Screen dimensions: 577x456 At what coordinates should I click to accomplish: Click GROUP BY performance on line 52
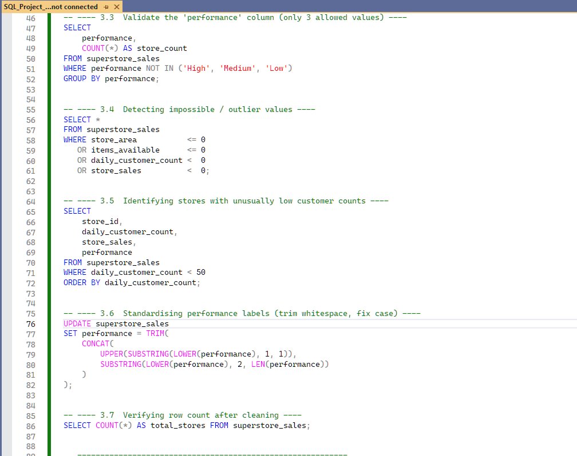(111, 79)
